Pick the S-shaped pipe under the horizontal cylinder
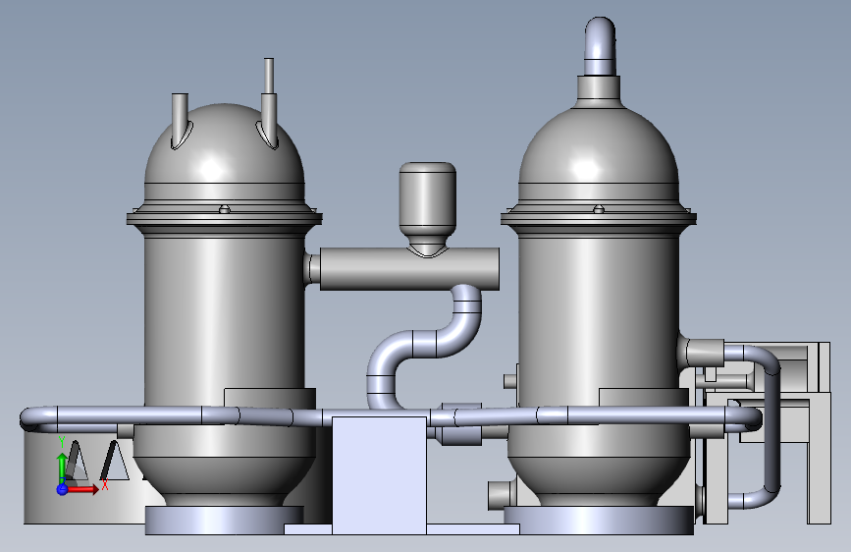Screen dimensions: 851x552 click(424, 346)
